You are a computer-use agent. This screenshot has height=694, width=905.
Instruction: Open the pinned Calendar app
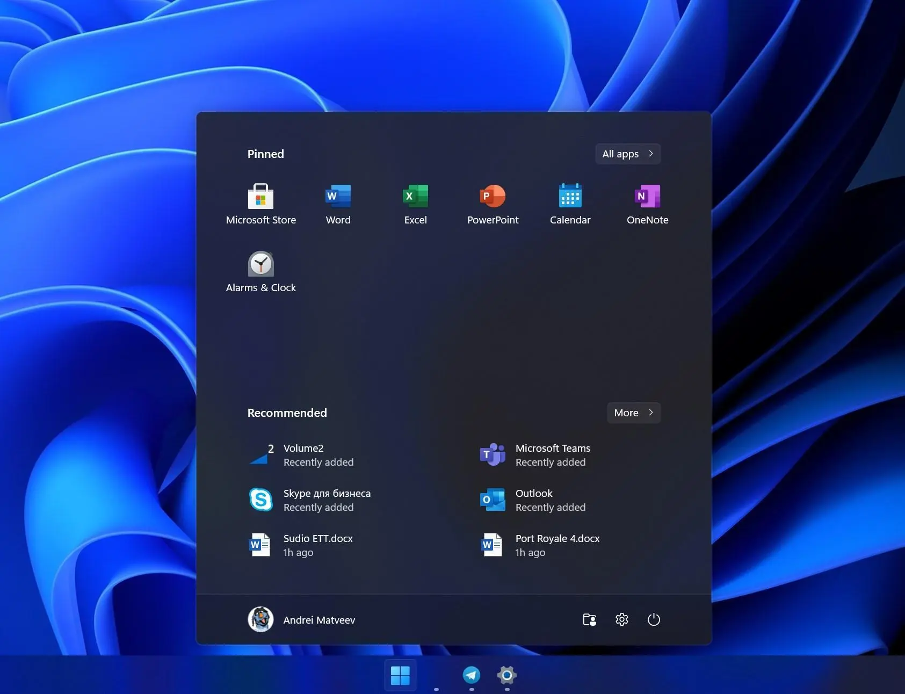570,205
